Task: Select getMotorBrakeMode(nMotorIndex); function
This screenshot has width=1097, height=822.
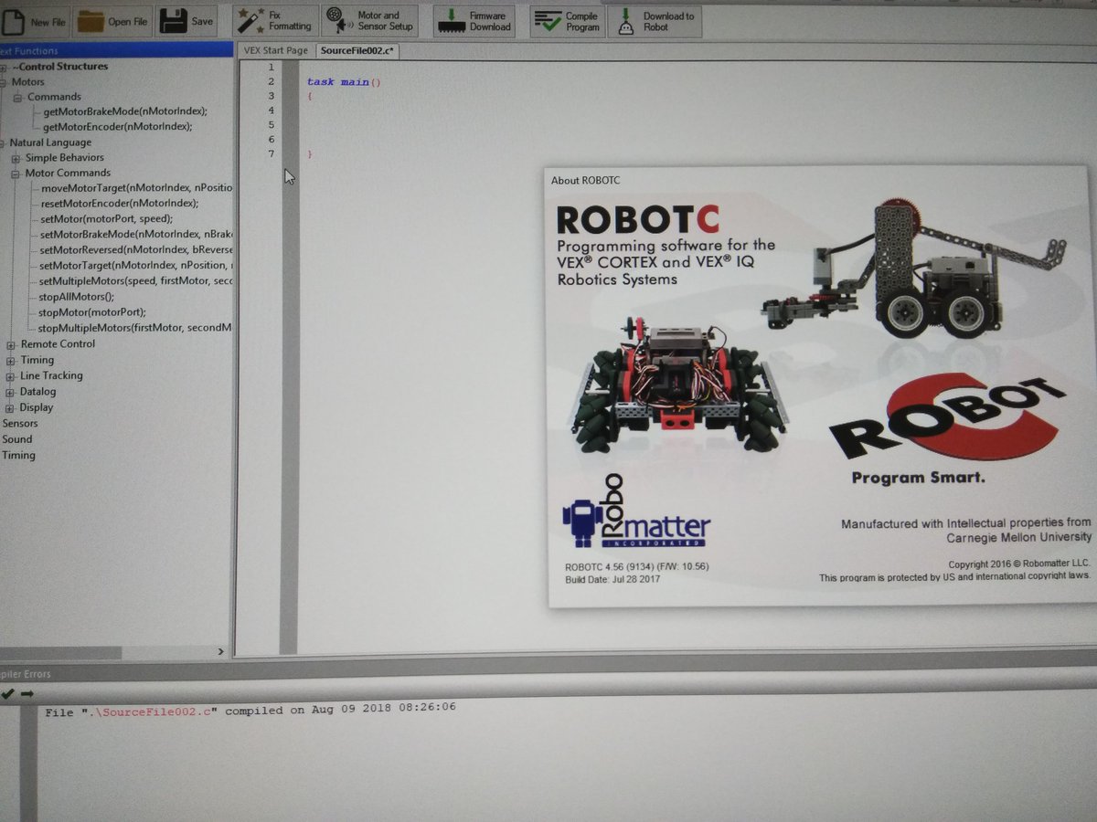Action: coord(125,111)
